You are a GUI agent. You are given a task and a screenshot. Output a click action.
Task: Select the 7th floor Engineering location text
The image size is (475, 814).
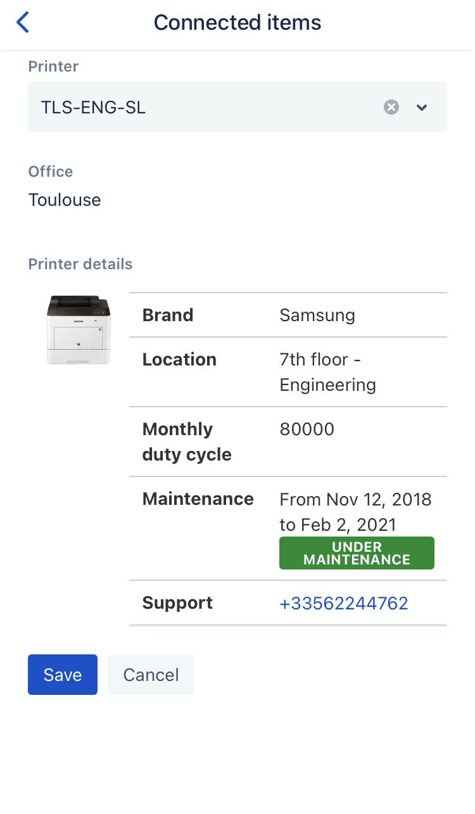coord(327,372)
